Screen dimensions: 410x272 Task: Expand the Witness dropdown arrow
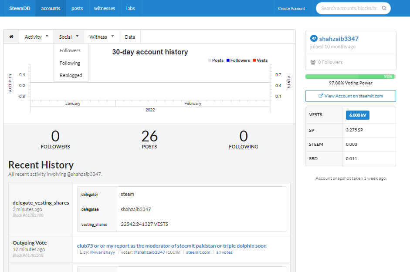tap(112, 36)
